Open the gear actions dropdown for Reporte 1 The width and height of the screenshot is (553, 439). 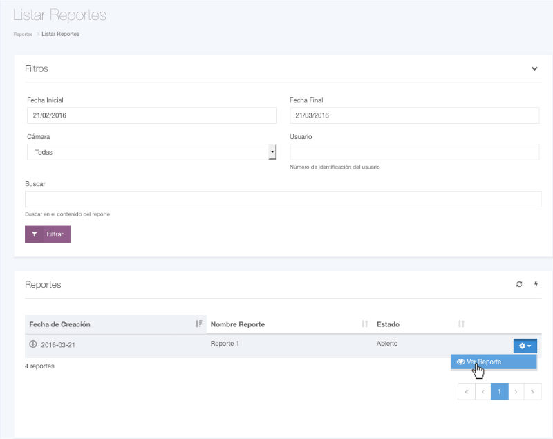525,346
